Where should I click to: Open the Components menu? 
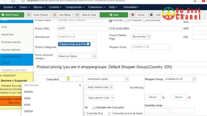pyautogui.click(x=75, y=7)
